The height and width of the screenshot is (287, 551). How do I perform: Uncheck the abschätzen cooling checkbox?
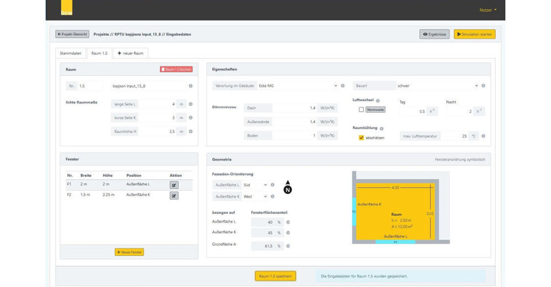click(361, 137)
